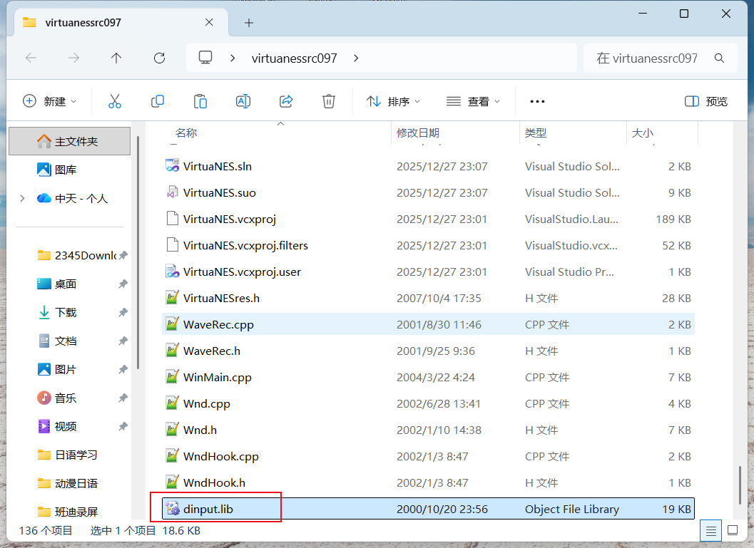Open the 新建 dropdown
This screenshot has width=754, height=548.
tap(49, 101)
